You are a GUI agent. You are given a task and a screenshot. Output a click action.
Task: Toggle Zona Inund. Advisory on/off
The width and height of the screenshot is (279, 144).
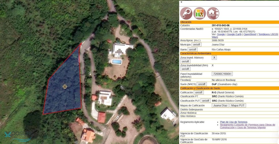click(x=185, y=62)
